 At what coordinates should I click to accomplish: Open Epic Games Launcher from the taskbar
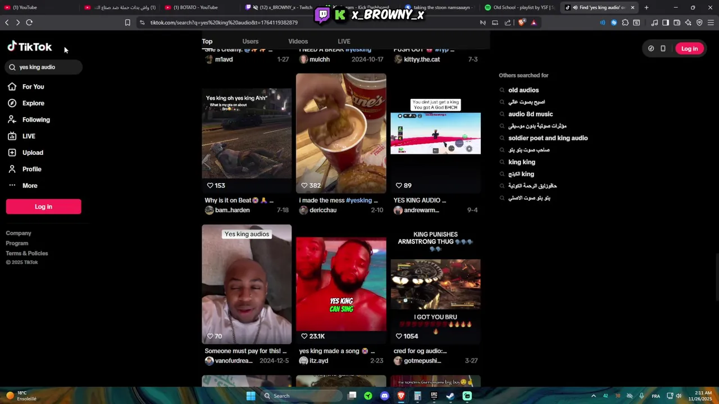[434, 396]
